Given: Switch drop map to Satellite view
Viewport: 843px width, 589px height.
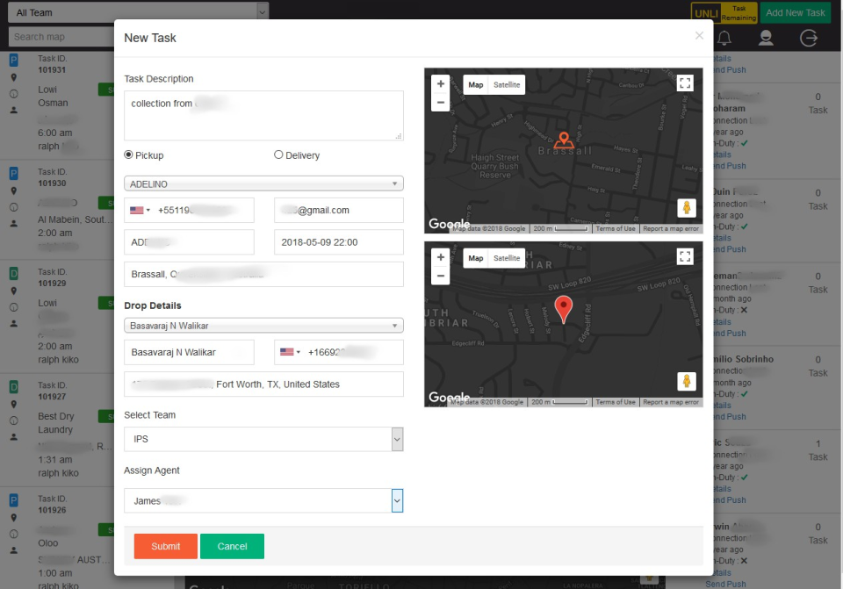Looking at the screenshot, I should (507, 258).
